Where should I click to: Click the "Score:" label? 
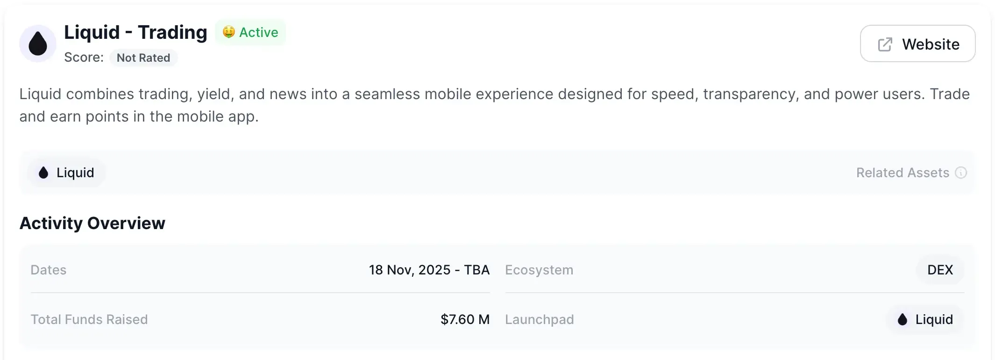[84, 58]
